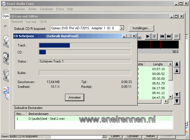
Task: Open the Database menu
Action: tap(46, 9)
